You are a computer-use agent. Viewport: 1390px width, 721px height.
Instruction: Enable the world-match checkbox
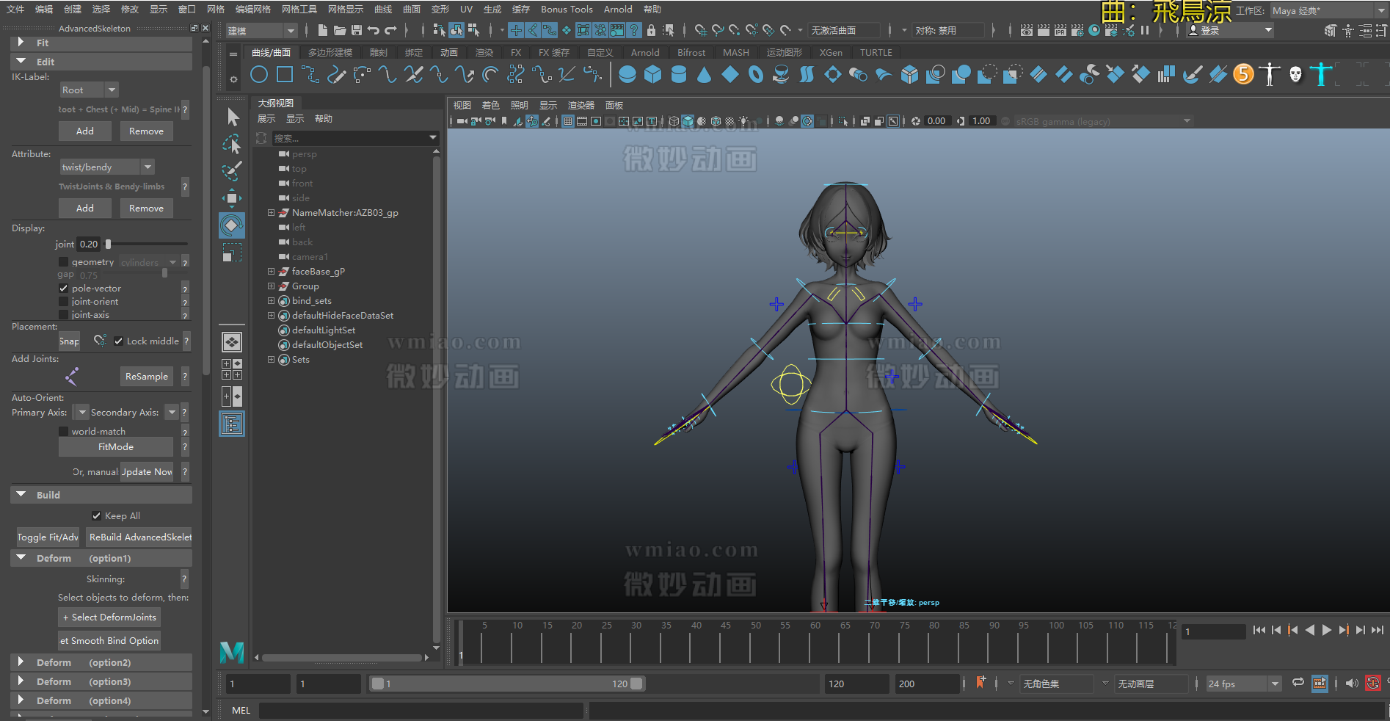point(64,432)
